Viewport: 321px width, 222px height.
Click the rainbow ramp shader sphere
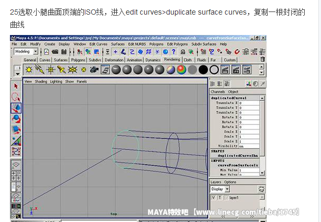click(182, 70)
